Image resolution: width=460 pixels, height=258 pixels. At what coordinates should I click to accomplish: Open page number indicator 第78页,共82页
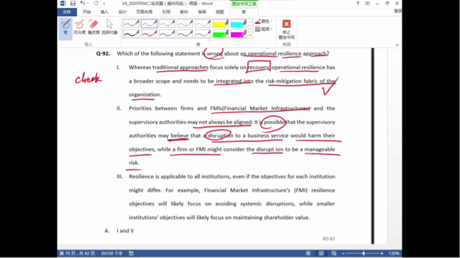[77, 253]
